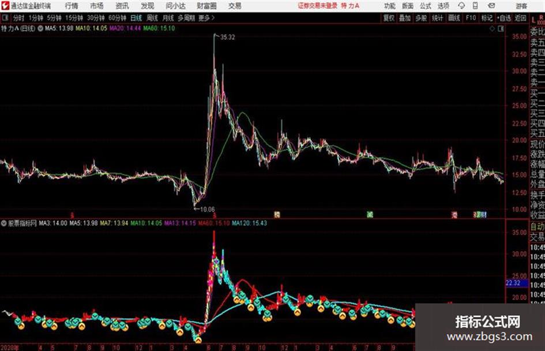Open the mobile phone icon in top bar

[x=475, y=6]
